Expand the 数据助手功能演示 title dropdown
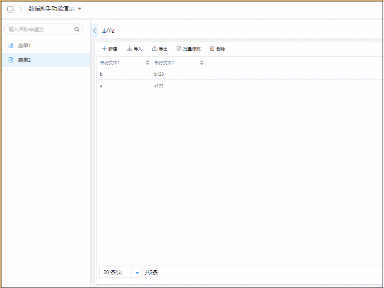 (x=80, y=9)
